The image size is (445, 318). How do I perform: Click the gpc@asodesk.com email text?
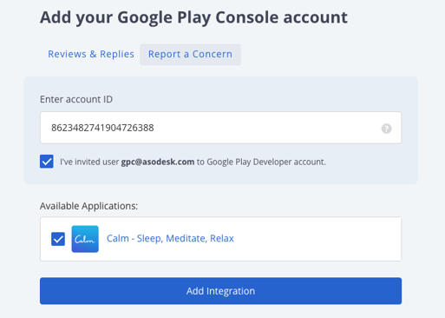click(x=158, y=162)
